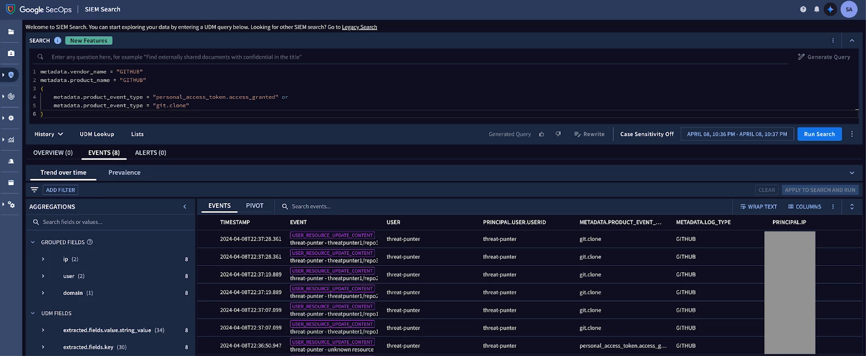Switch to the ALERTS (0) tab
866x356 pixels.
coord(150,153)
